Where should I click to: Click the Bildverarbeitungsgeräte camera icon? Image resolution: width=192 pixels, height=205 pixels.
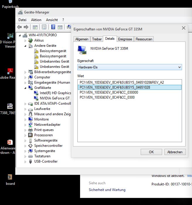pos(30,72)
